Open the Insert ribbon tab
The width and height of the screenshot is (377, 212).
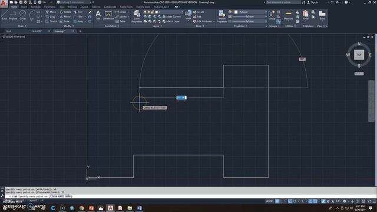coord(24,6)
